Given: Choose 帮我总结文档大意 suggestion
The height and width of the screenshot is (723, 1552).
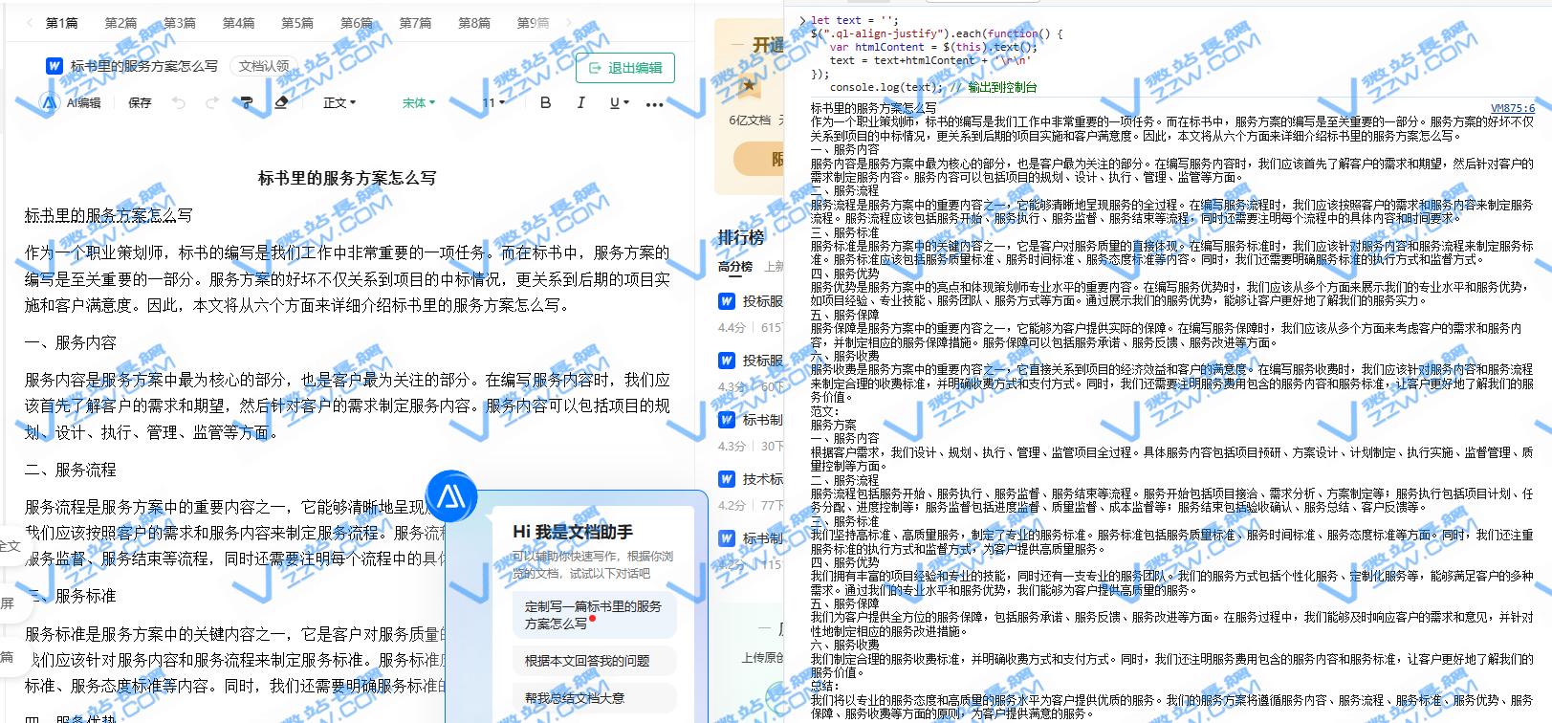Looking at the screenshot, I should [x=594, y=698].
